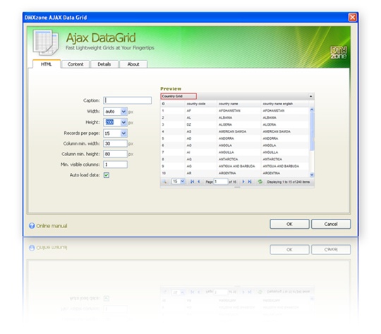The image size is (381, 334).
Task: Toggle the Auto load data checkbox
Action: [x=107, y=175]
